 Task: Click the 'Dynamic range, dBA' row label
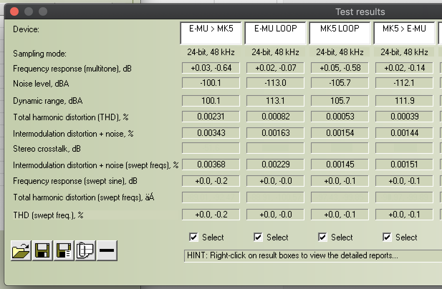click(48, 101)
